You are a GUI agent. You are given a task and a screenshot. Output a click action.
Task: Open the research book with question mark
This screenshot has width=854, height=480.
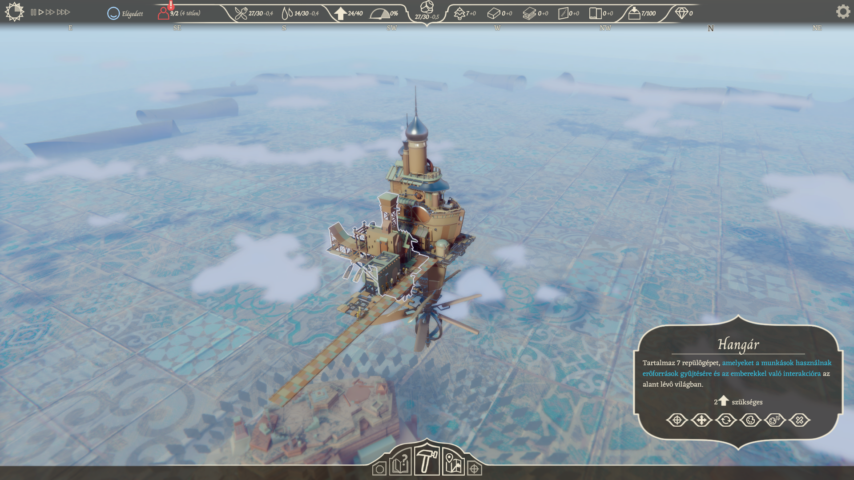click(x=400, y=463)
